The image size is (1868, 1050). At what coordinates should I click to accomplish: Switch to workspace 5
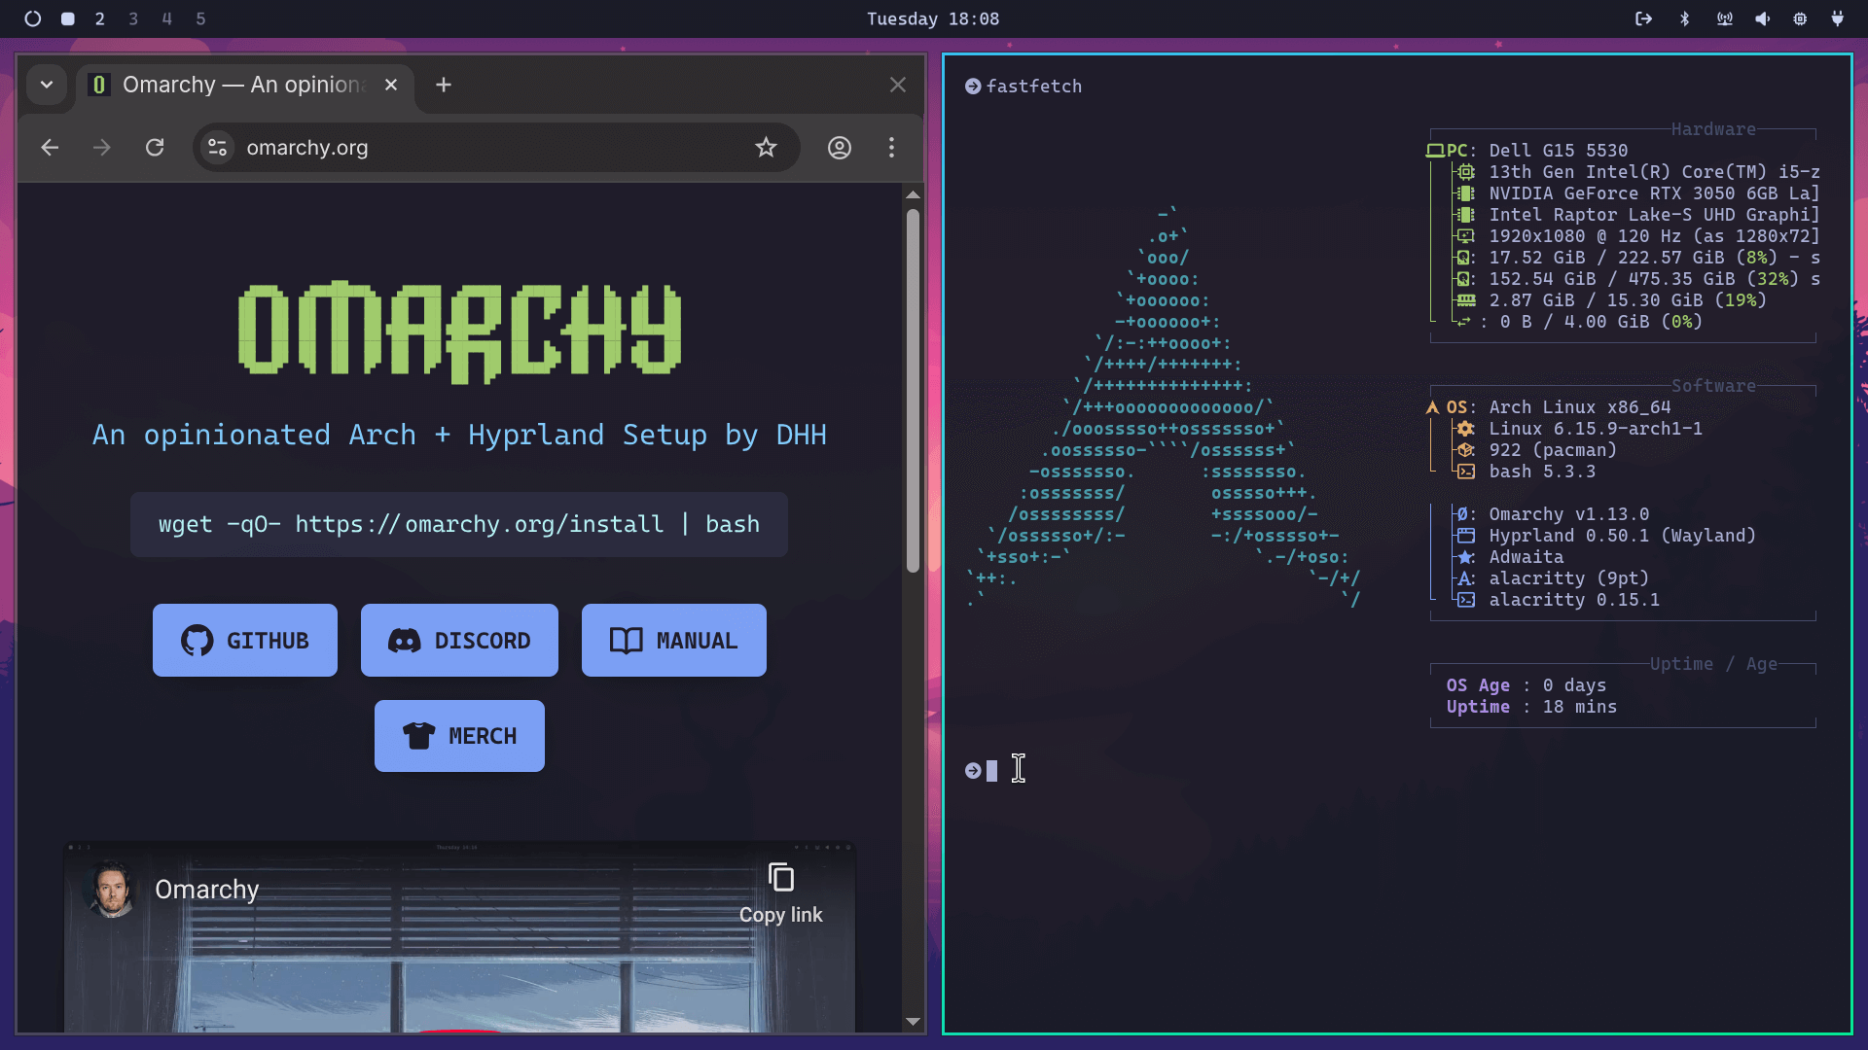click(x=200, y=18)
